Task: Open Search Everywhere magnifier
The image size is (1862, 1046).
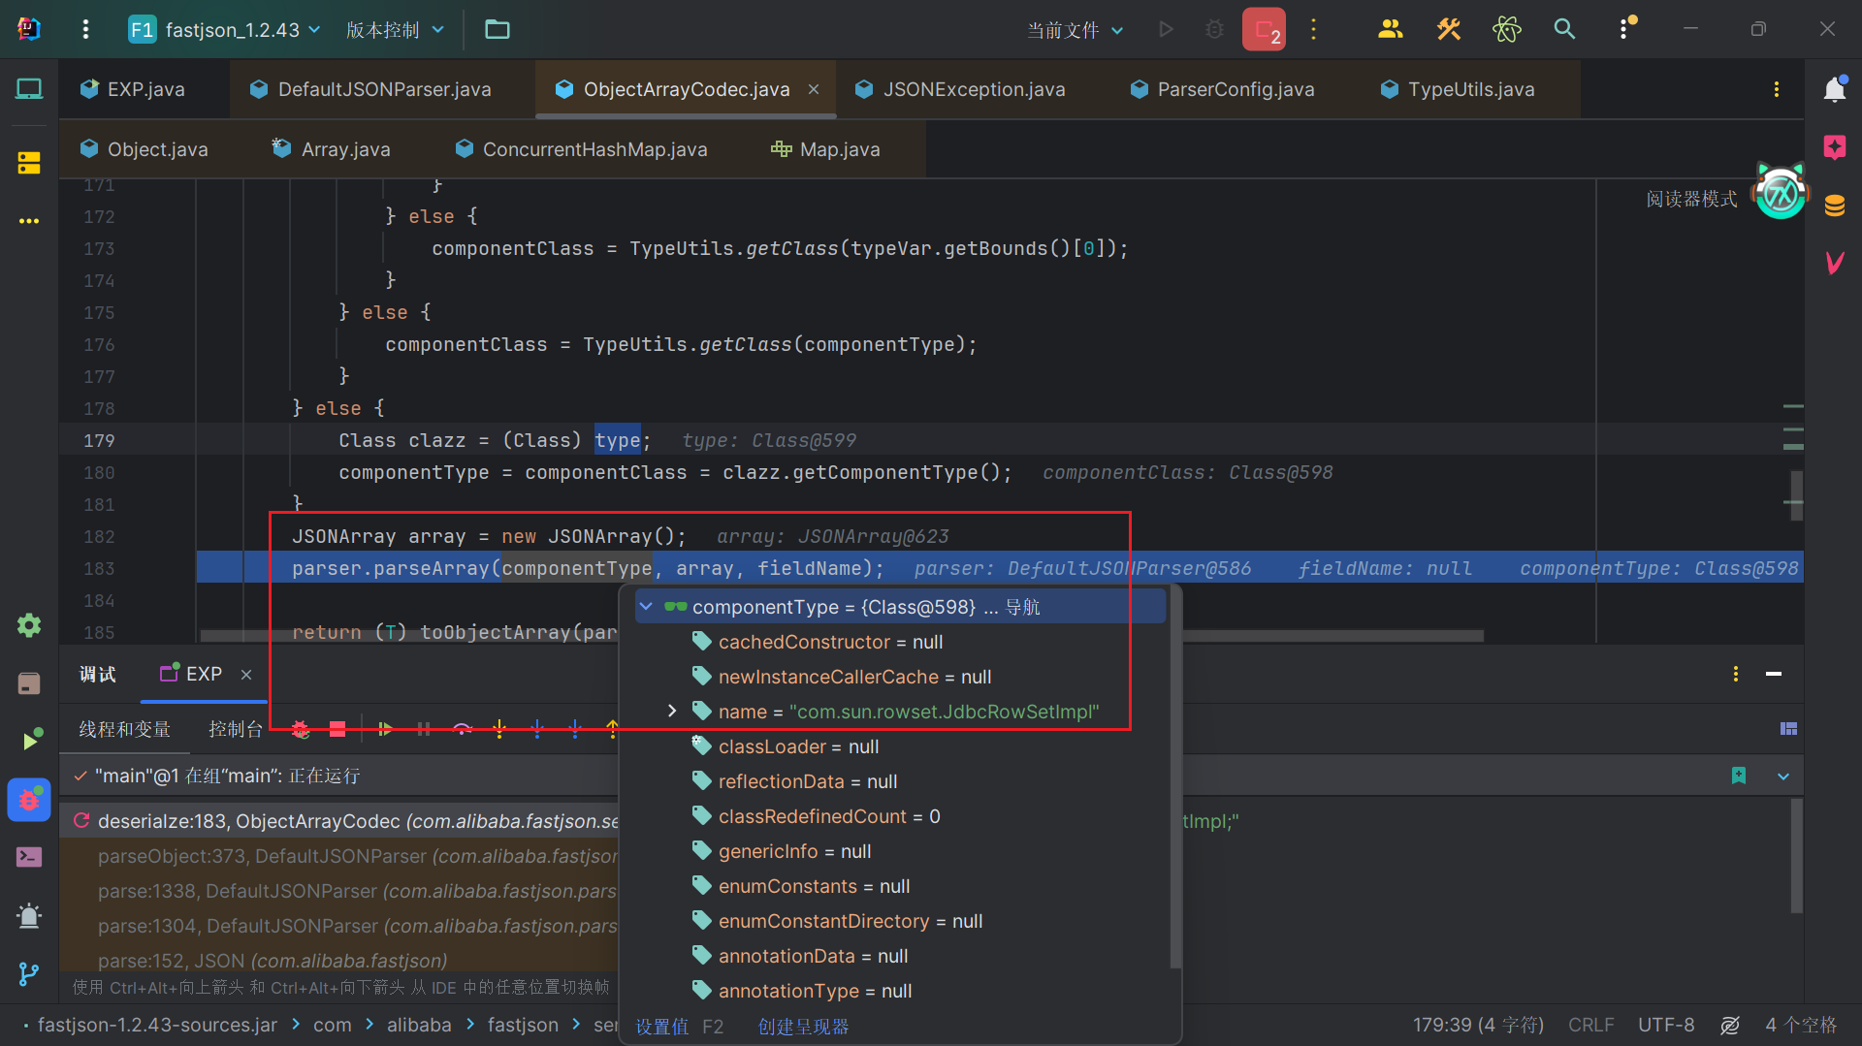Action: 1564,29
